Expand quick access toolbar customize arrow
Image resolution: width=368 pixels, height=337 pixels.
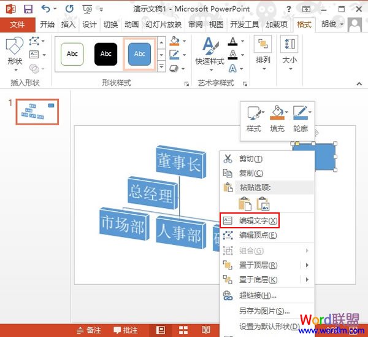(x=101, y=9)
